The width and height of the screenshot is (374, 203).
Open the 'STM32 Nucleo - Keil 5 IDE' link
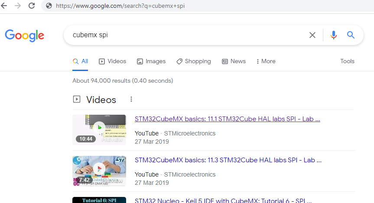click(223, 200)
